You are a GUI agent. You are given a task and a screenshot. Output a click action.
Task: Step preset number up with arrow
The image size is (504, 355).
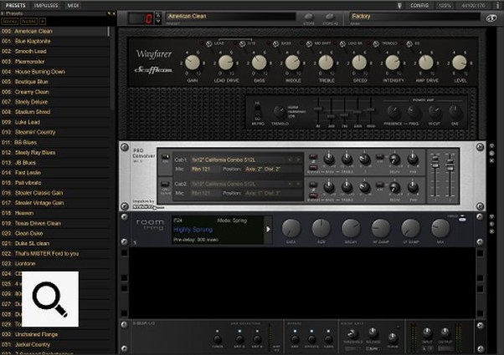point(158,15)
